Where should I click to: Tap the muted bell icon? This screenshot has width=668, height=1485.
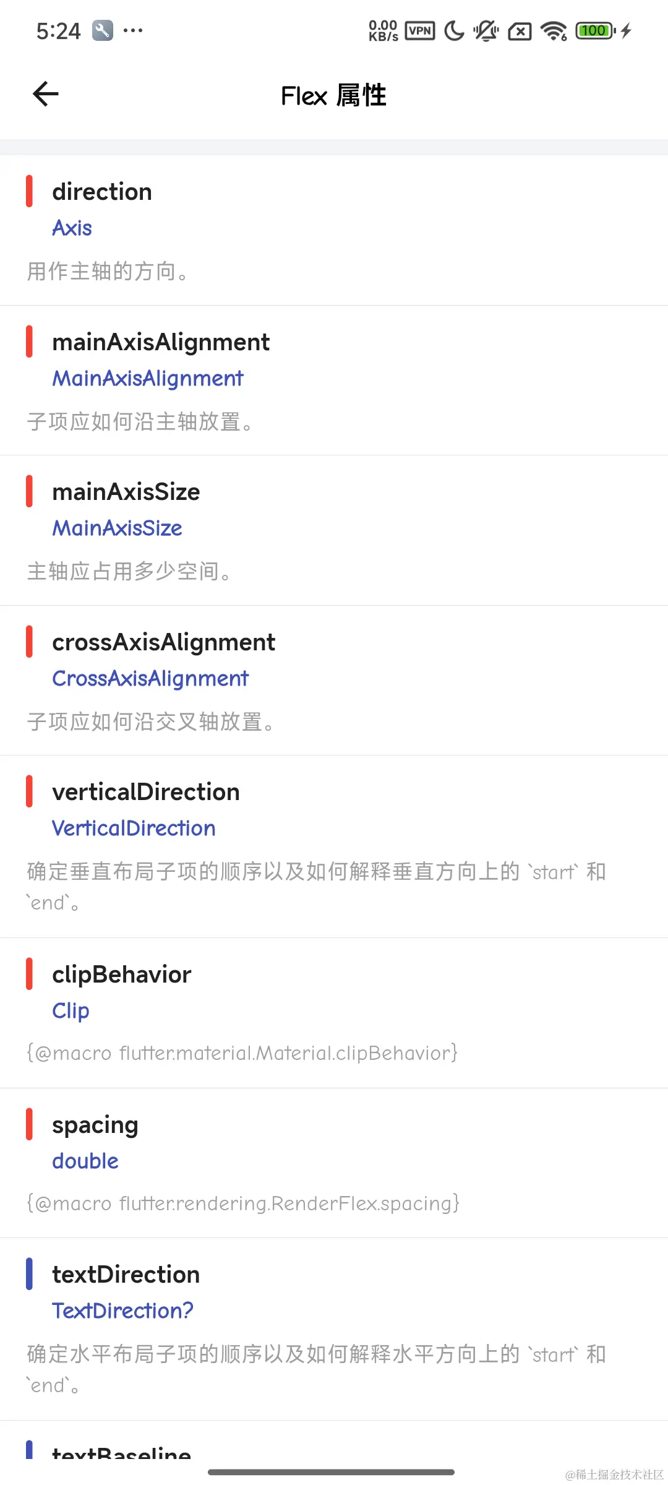pos(486,30)
